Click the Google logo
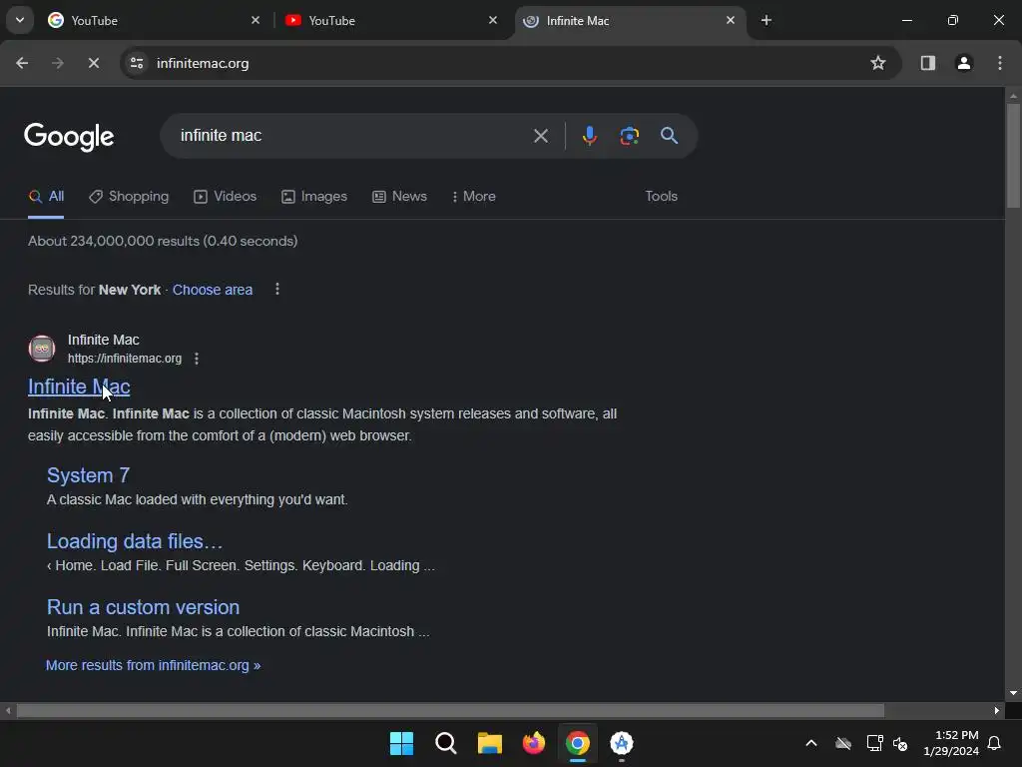Image resolution: width=1022 pixels, height=767 pixels. [x=69, y=136]
